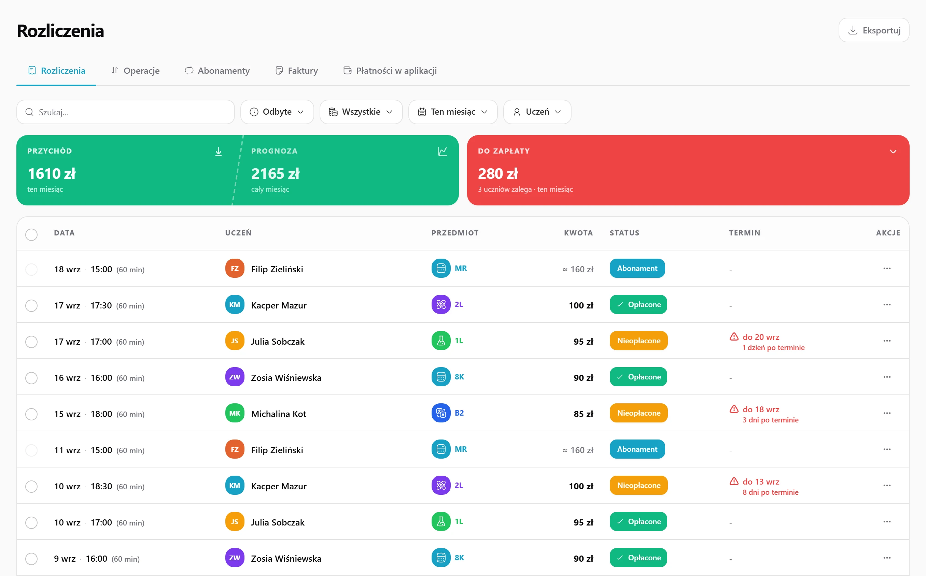Click the Szukaj search field
The width and height of the screenshot is (926, 576).
125,112
